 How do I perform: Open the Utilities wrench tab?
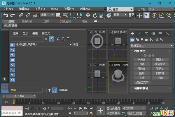tap(167, 33)
